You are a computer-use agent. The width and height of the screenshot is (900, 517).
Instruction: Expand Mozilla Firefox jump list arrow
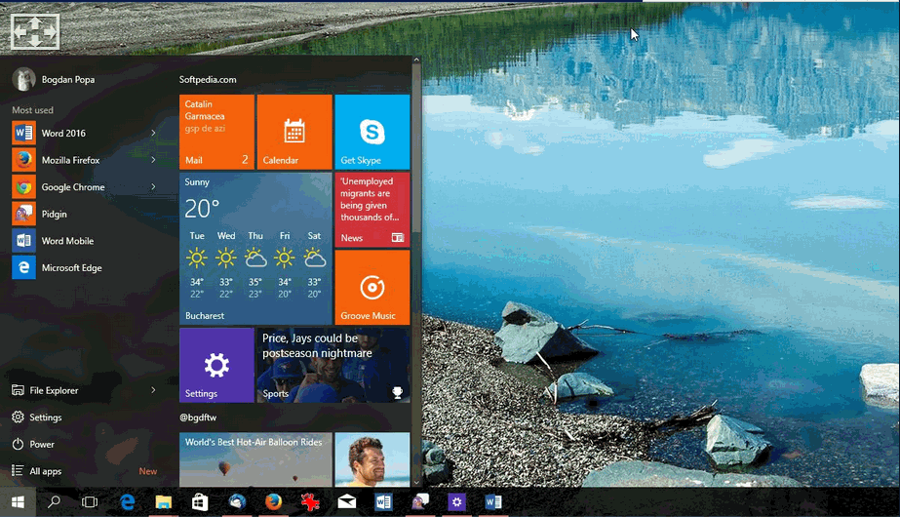pos(153,160)
